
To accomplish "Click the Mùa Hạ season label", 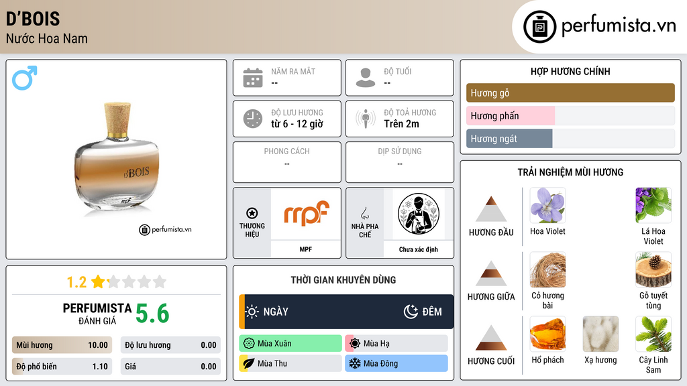I will 376,344.
